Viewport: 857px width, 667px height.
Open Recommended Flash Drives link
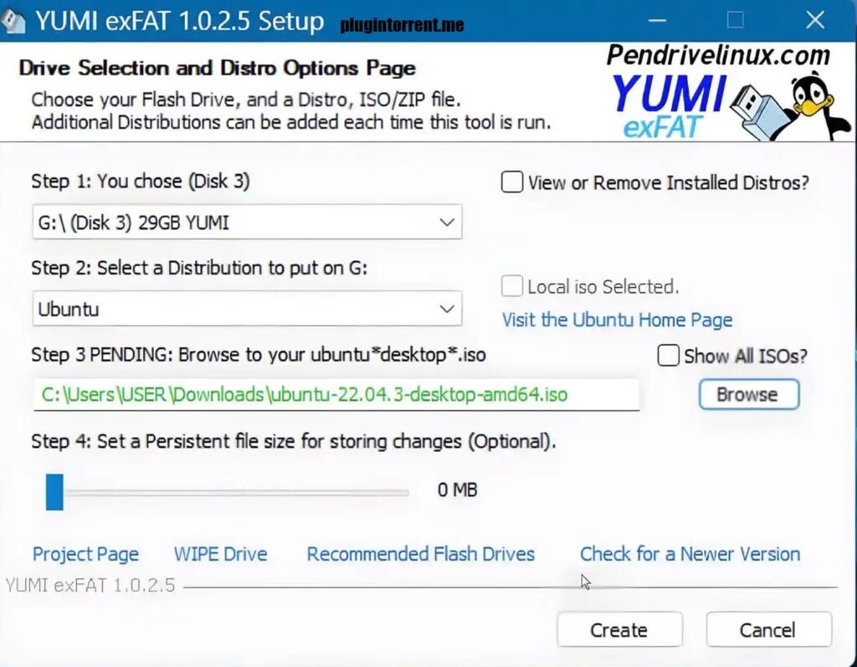click(x=421, y=554)
